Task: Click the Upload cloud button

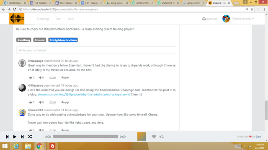Action: point(209,19)
